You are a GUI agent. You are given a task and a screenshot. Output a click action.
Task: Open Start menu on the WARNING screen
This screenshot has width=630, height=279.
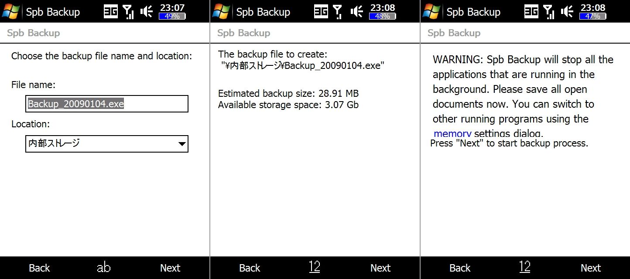pos(431,11)
